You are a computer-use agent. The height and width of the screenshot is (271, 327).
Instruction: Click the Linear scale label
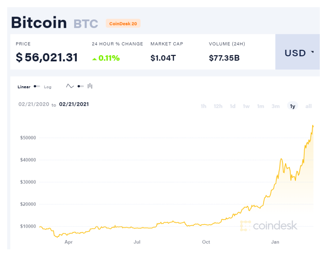24,87
